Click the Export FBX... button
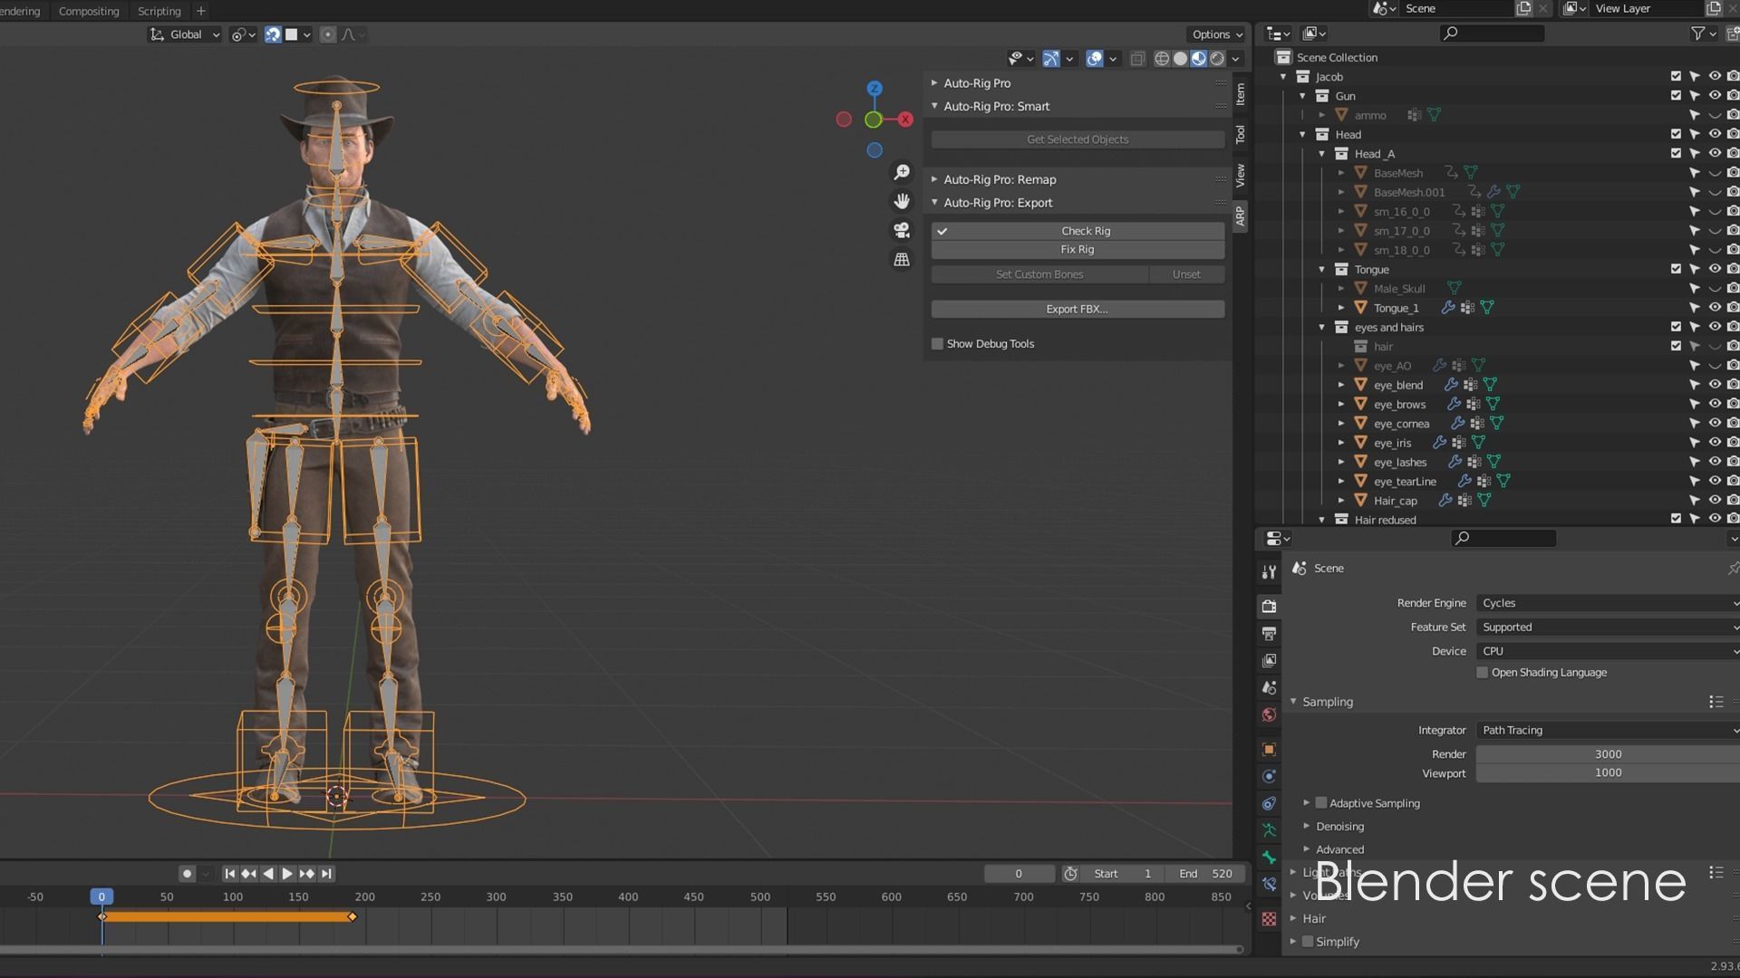 (x=1077, y=310)
